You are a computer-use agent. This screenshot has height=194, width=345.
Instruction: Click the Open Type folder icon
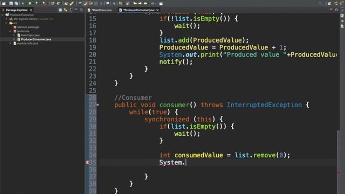pyautogui.click(x=66, y=3)
